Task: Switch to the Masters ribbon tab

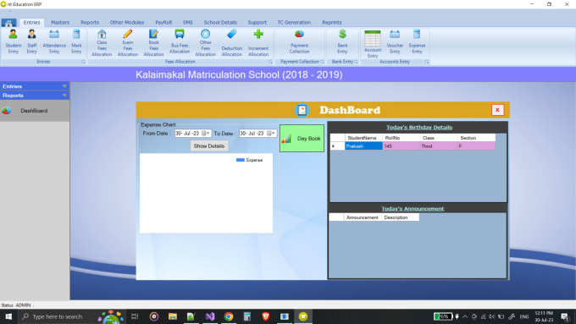Action: pos(60,22)
